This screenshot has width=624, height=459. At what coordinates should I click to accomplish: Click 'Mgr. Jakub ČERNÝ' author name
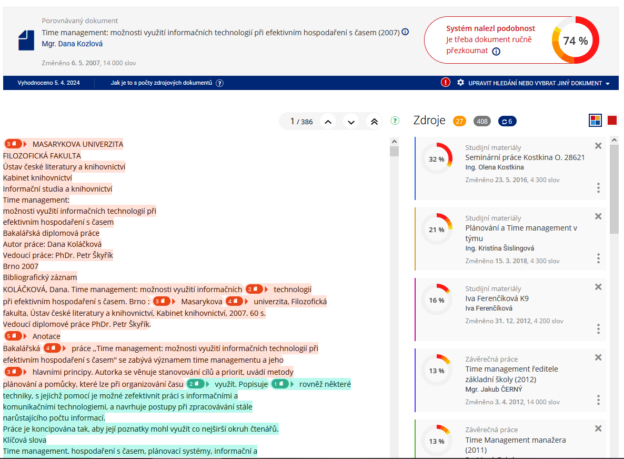pyautogui.click(x=494, y=390)
